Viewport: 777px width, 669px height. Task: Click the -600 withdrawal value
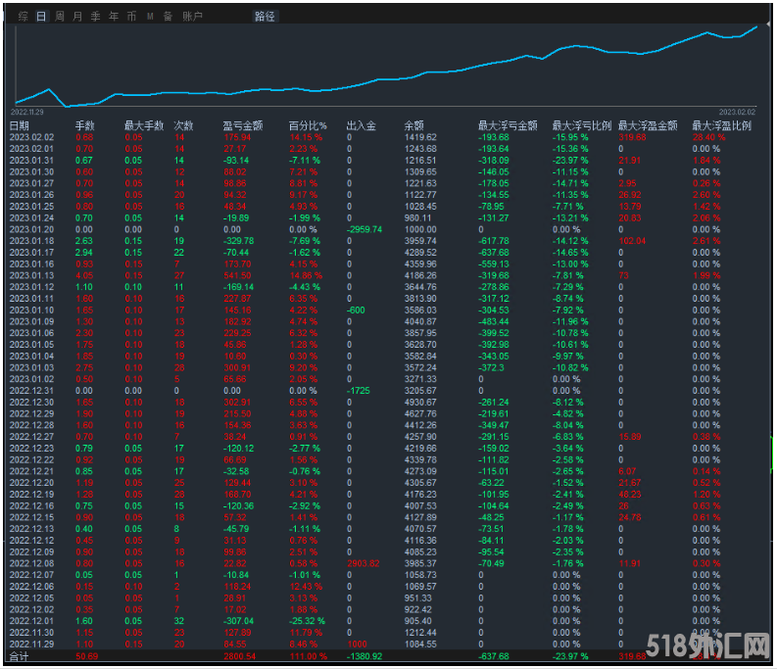coord(356,311)
